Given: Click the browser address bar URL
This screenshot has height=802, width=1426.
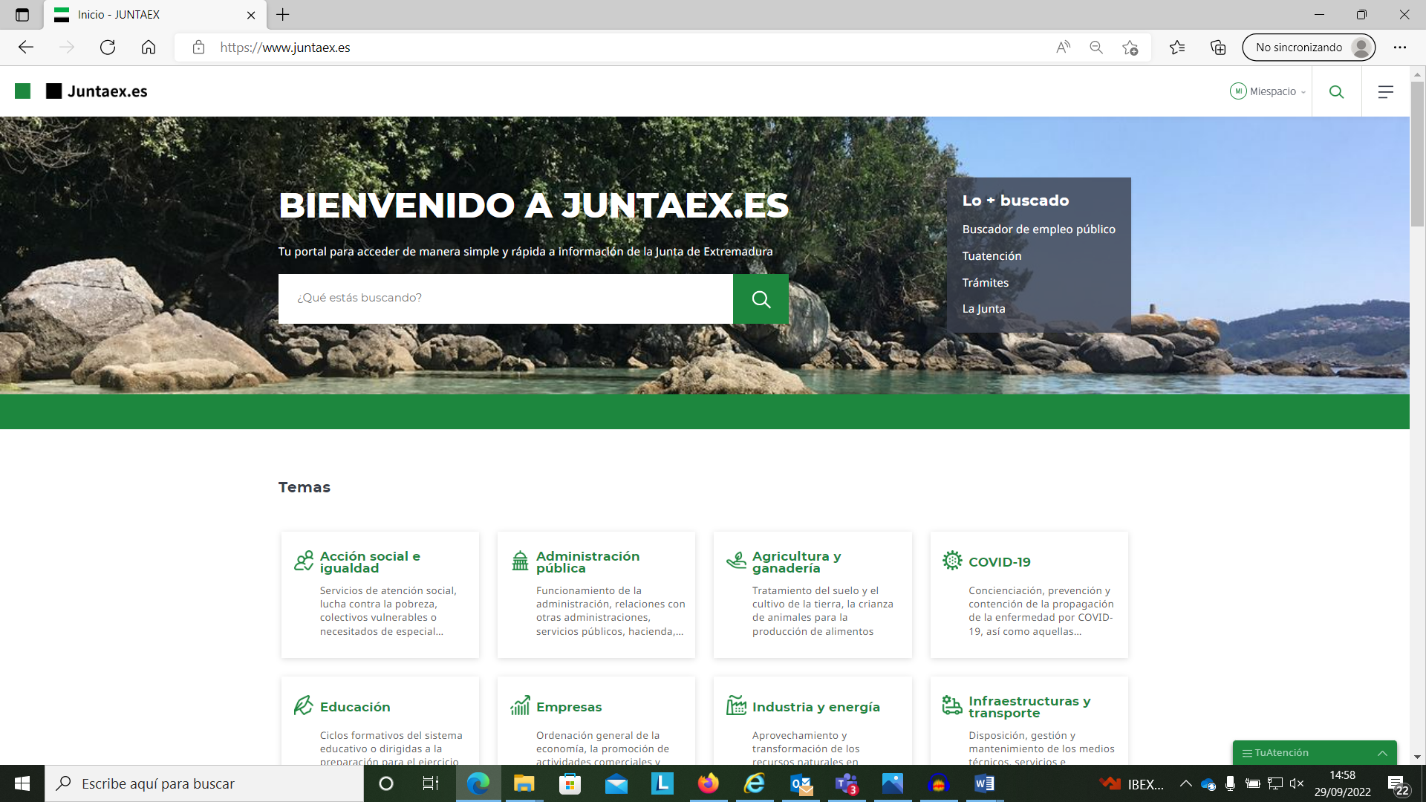Looking at the screenshot, I should tap(285, 48).
